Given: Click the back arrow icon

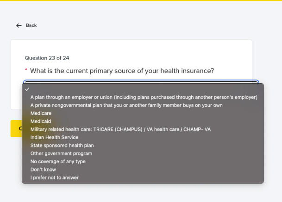Looking at the screenshot, I should coord(19,25).
